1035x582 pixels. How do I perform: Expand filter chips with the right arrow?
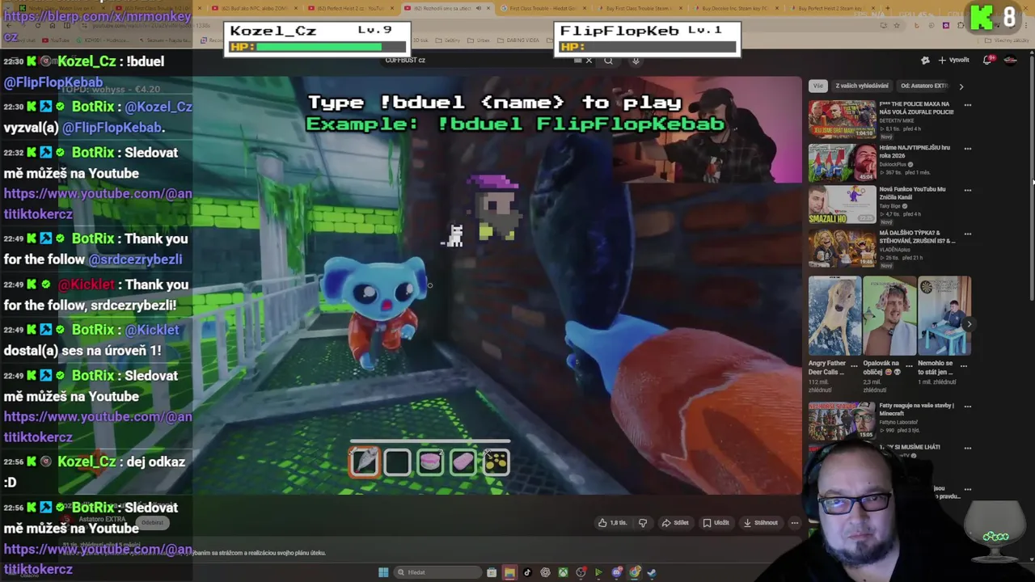click(961, 86)
